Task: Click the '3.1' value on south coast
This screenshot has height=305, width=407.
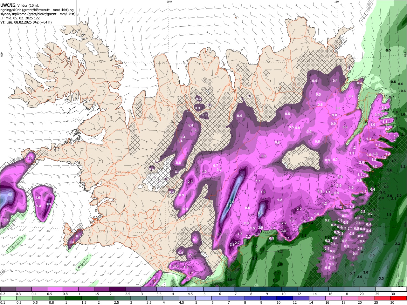Action: 287,238
